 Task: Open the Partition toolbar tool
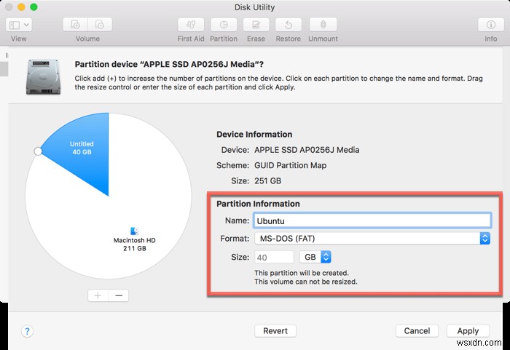tap(224, 25)
